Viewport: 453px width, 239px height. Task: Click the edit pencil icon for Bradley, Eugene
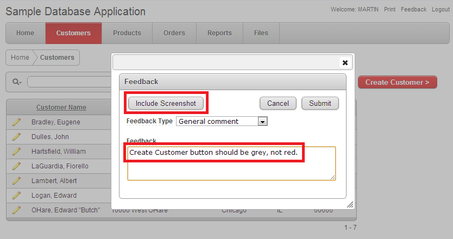tap(16, 122)
